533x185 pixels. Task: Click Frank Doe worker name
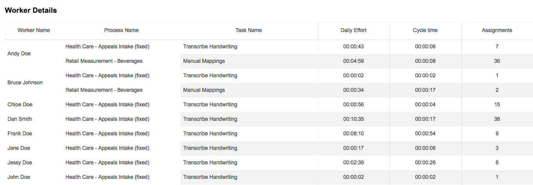coord(20,134)
